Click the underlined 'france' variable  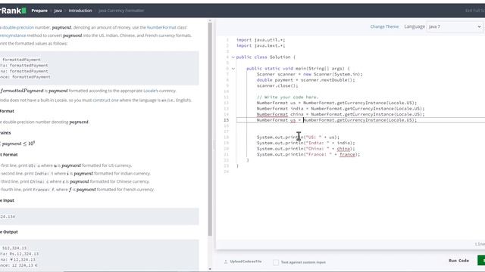347,154
